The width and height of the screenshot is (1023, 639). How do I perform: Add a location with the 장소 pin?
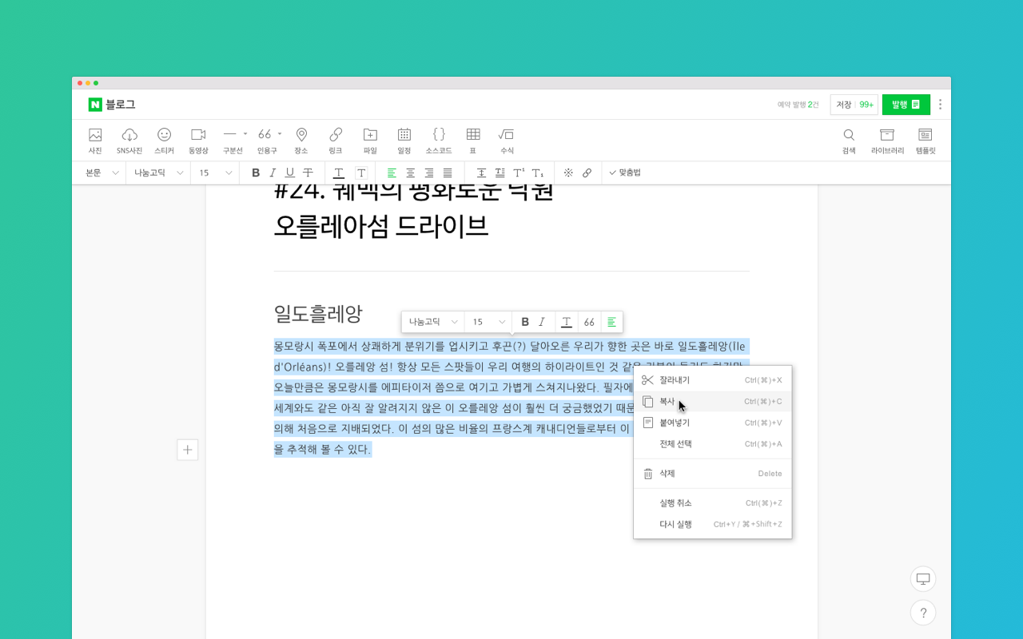pos(301,141)
